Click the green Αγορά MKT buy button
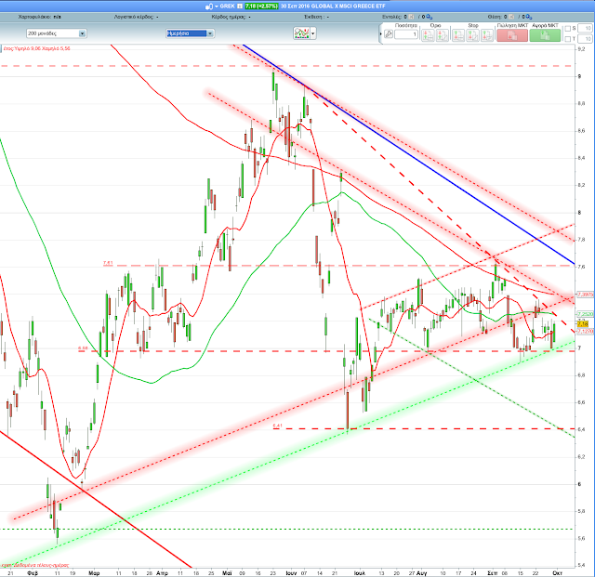Image resolution: width=595 pixels, height=577 pixels. pyautogui.click(x=545, y=35)
